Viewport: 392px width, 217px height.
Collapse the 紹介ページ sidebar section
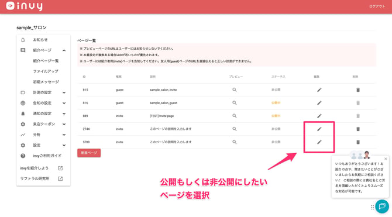pos(64,50)
